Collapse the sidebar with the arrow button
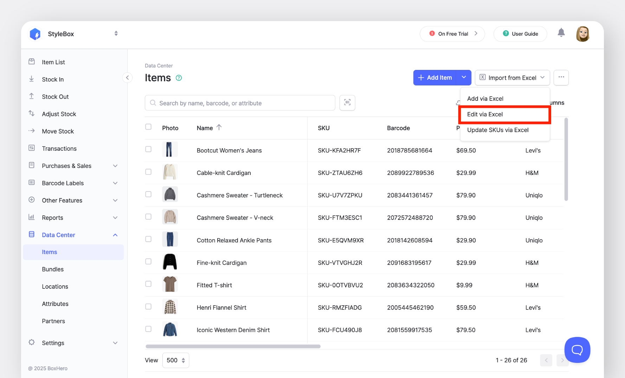 127,78
